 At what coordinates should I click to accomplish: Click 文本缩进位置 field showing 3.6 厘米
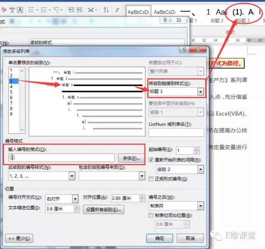59,209
